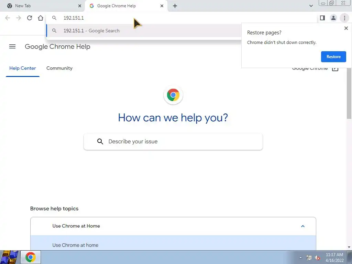Close the New Tab tab
The height and width of the screenshot is (264, 352).
coord(80,6)
